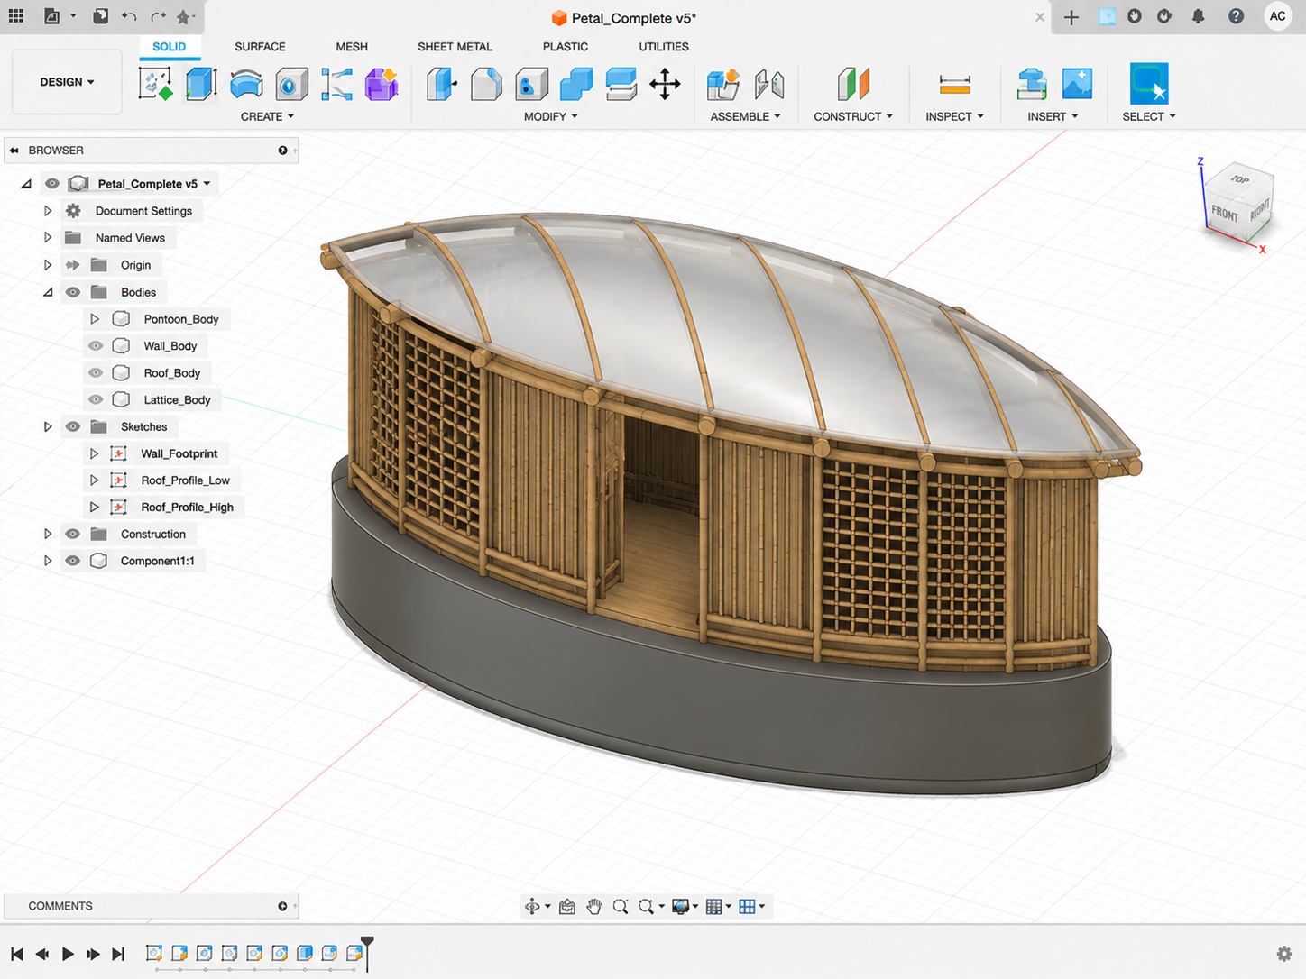Click the New Component icon

pos(723,84)
